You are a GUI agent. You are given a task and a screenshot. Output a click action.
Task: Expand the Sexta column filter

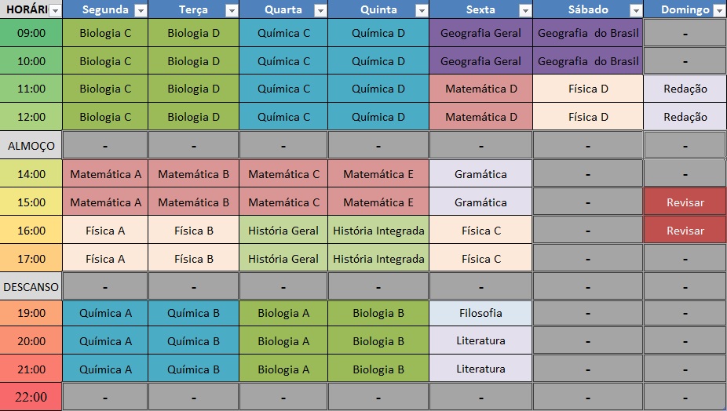[524, 10]
